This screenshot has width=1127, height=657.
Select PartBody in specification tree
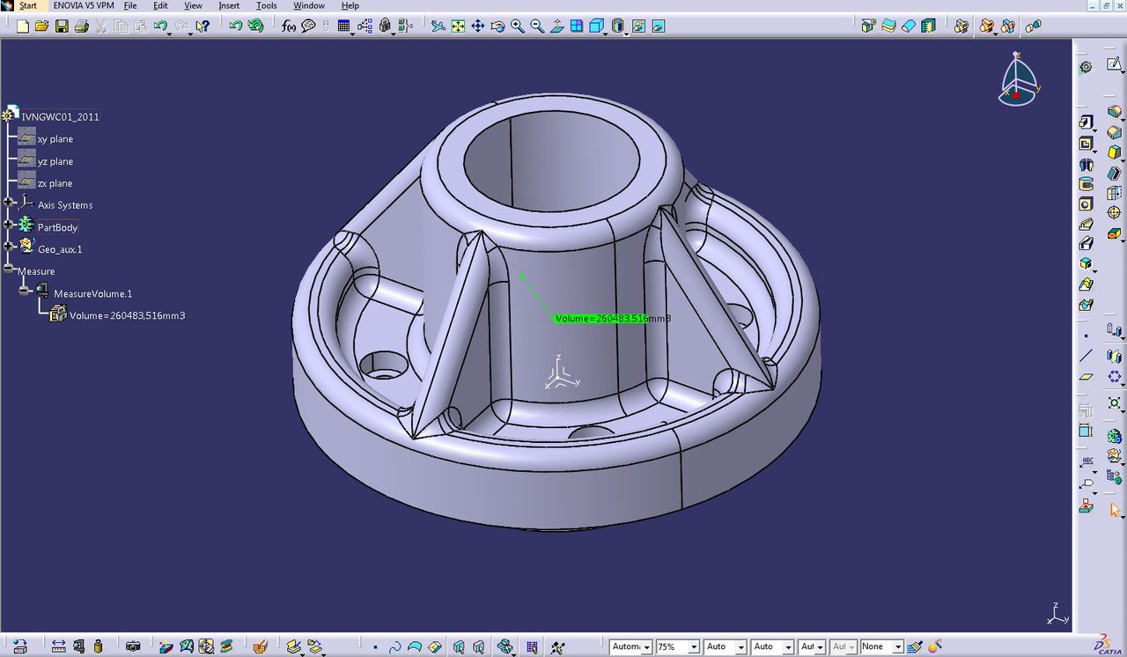57,227
